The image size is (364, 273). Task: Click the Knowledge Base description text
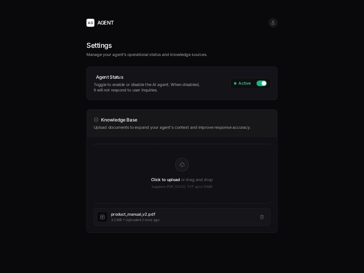[x=172, y=127]
